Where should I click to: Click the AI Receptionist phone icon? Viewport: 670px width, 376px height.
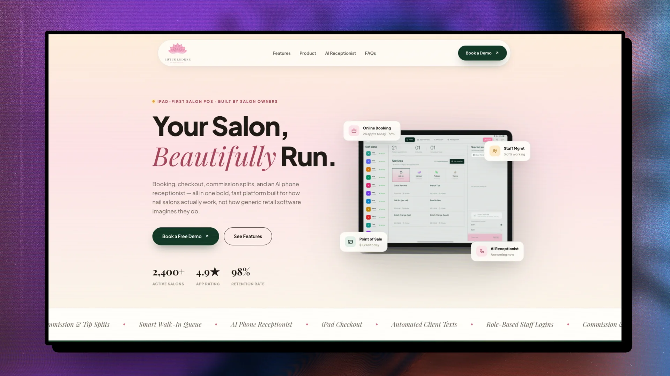pyautogui.click(x=482, y=251)
